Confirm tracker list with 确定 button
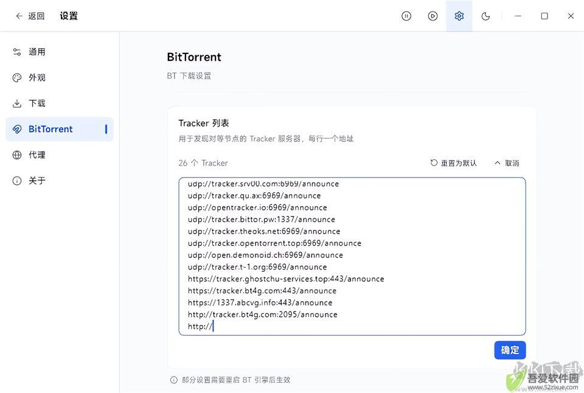584x393 pixels. pos(510,350)
